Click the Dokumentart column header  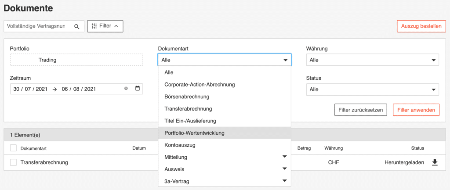point(33,148)
